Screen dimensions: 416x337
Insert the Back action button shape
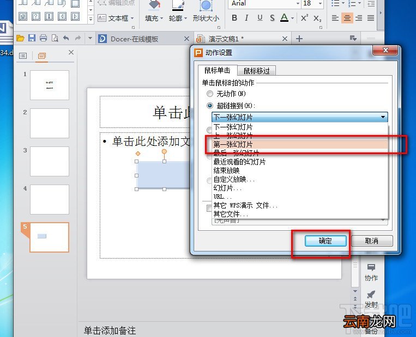(x=62, y=17)
